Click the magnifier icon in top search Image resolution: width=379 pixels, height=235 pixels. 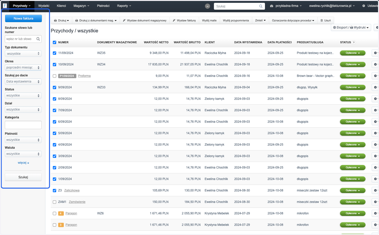pos(261,6)
